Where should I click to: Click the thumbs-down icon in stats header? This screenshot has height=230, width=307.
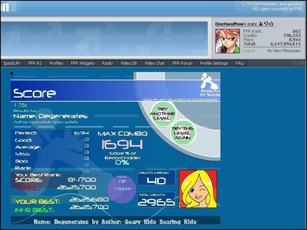click(266, 24)
